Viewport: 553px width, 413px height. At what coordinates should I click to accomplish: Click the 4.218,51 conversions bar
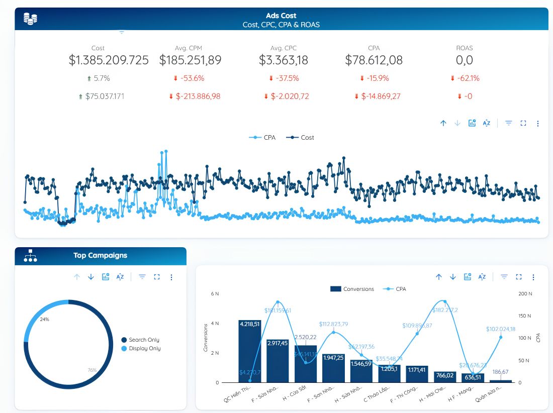click(250, 351)
